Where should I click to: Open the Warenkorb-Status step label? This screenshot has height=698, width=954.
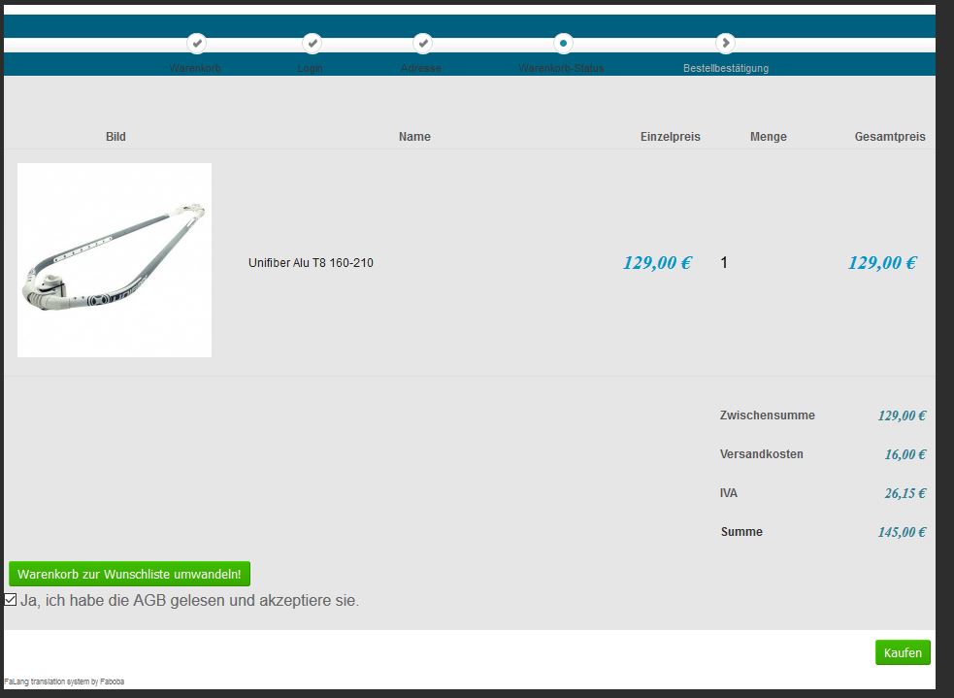tap(562, 68)
